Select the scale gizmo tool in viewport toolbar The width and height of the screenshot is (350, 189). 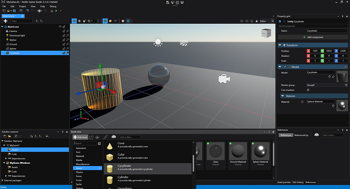[x=84, y=21]
